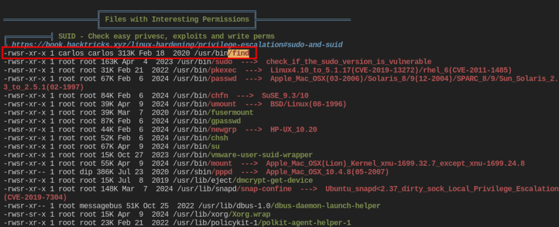Select the highlighted /find binary name
The image size is (559, 227).
239,53
